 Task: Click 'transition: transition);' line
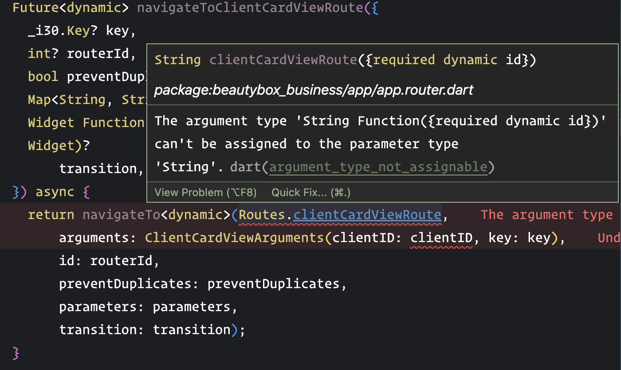(x=152, y=330)
